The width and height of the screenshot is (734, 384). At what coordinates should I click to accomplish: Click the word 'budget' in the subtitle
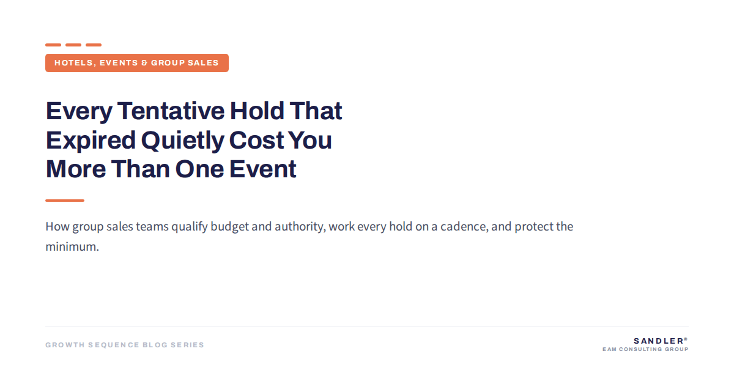[229, 227]
